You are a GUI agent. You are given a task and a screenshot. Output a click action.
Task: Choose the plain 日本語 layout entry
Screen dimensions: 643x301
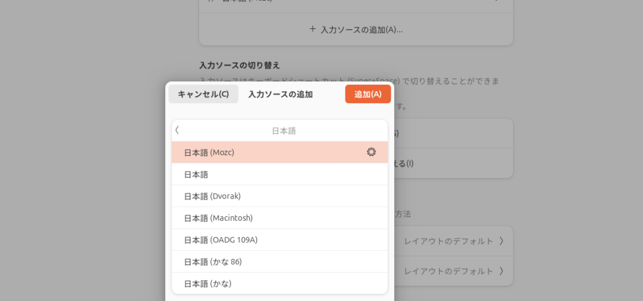(x=196, y=174)
